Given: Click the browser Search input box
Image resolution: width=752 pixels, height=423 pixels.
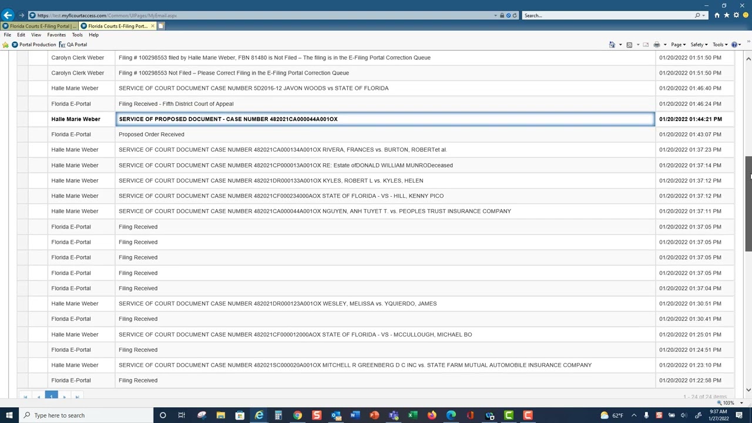Looking at the screenshot, I should coord(608,15).
